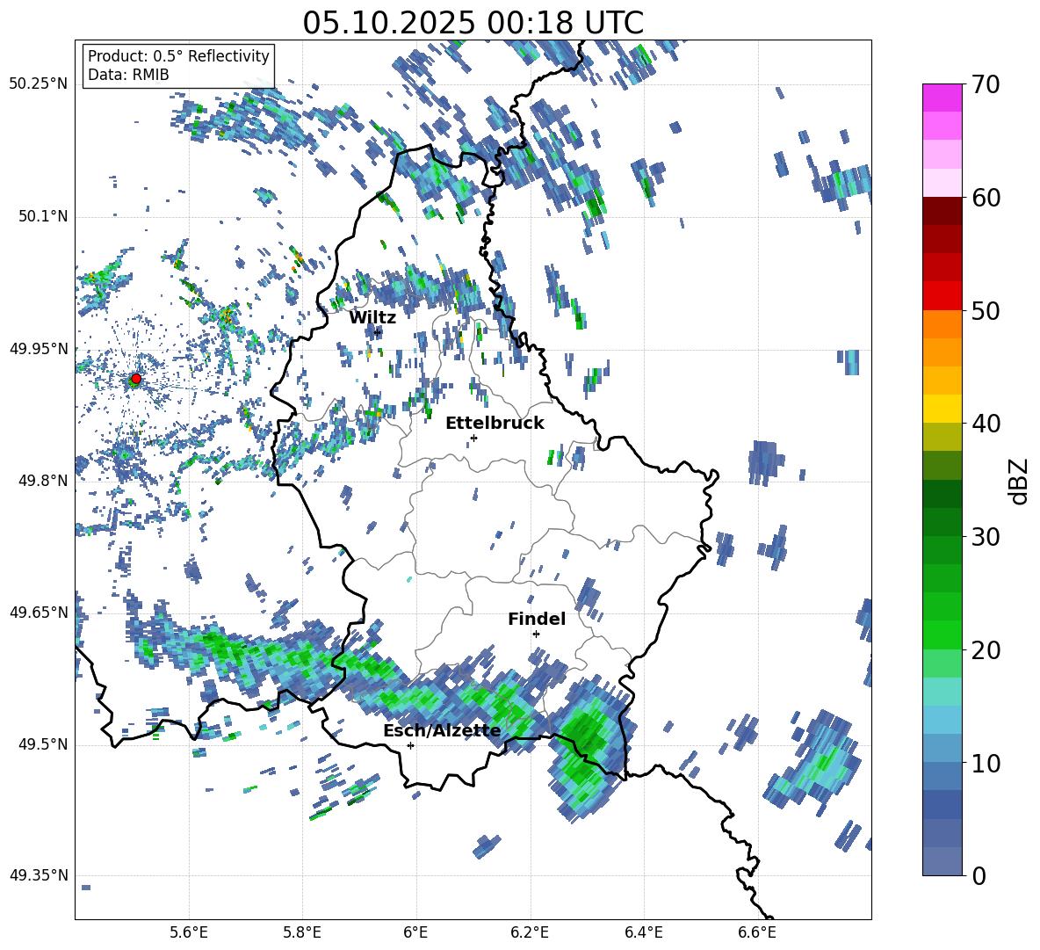Click the Findel location cross marker
The height and width of the screenshot is (950, 1040).
536,635
